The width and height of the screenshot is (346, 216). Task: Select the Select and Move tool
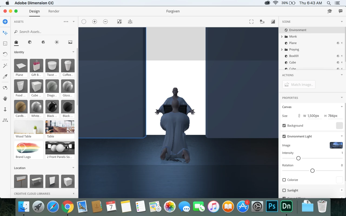pos(5,33)
